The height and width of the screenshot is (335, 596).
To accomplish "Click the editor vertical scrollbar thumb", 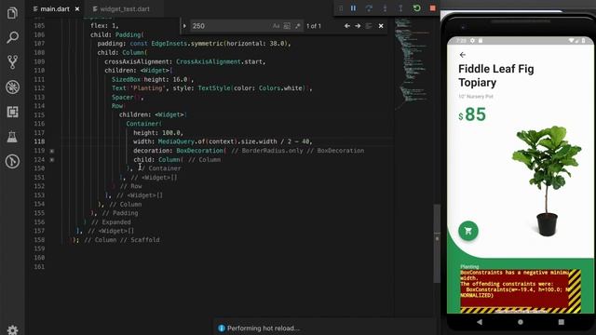I will (x=437, y=243).
